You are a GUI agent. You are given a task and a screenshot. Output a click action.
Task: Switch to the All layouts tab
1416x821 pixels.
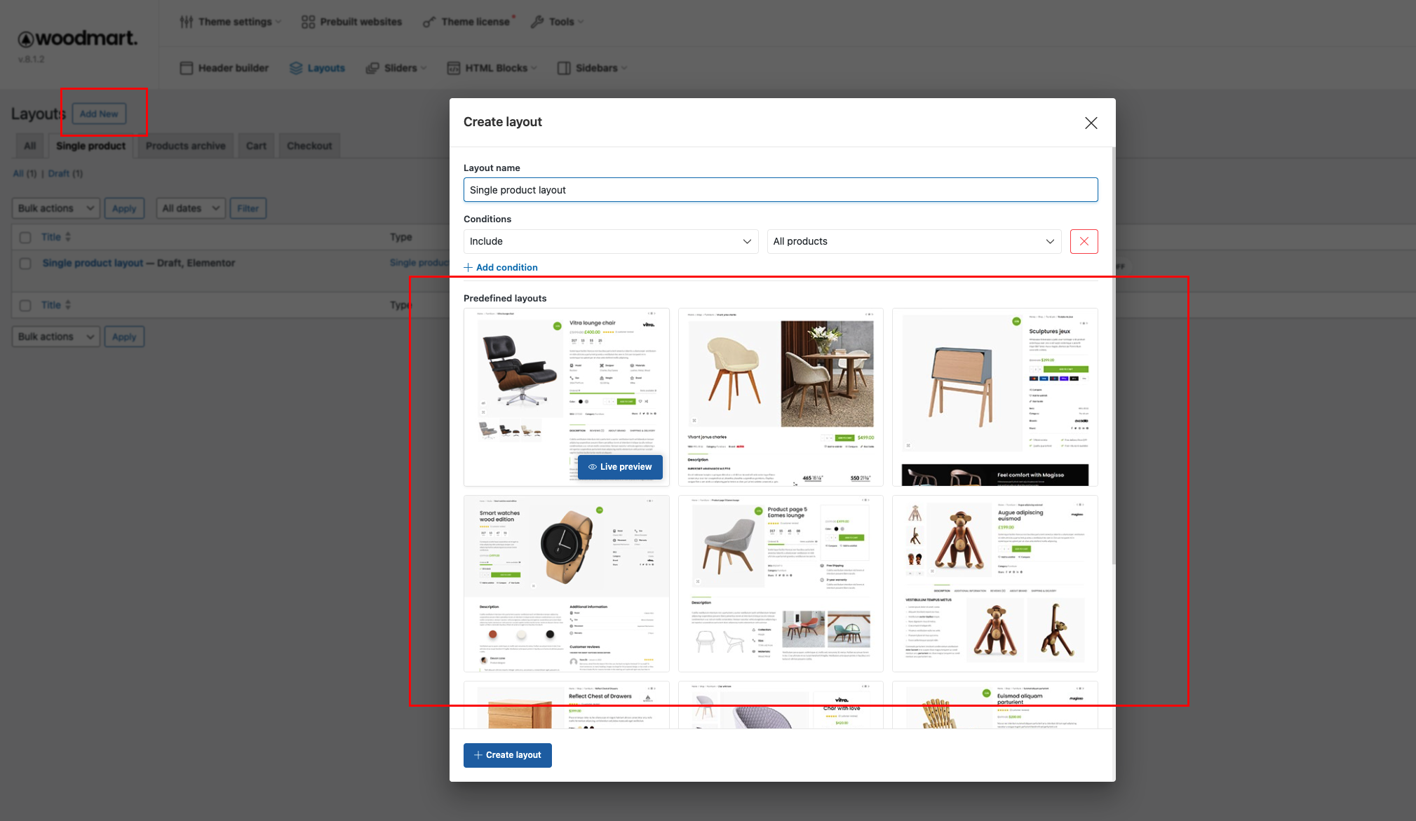tap(30, 146)
